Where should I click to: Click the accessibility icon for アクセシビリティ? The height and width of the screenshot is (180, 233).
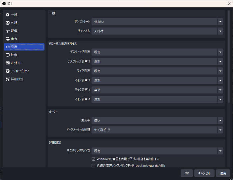coord(8,71)
